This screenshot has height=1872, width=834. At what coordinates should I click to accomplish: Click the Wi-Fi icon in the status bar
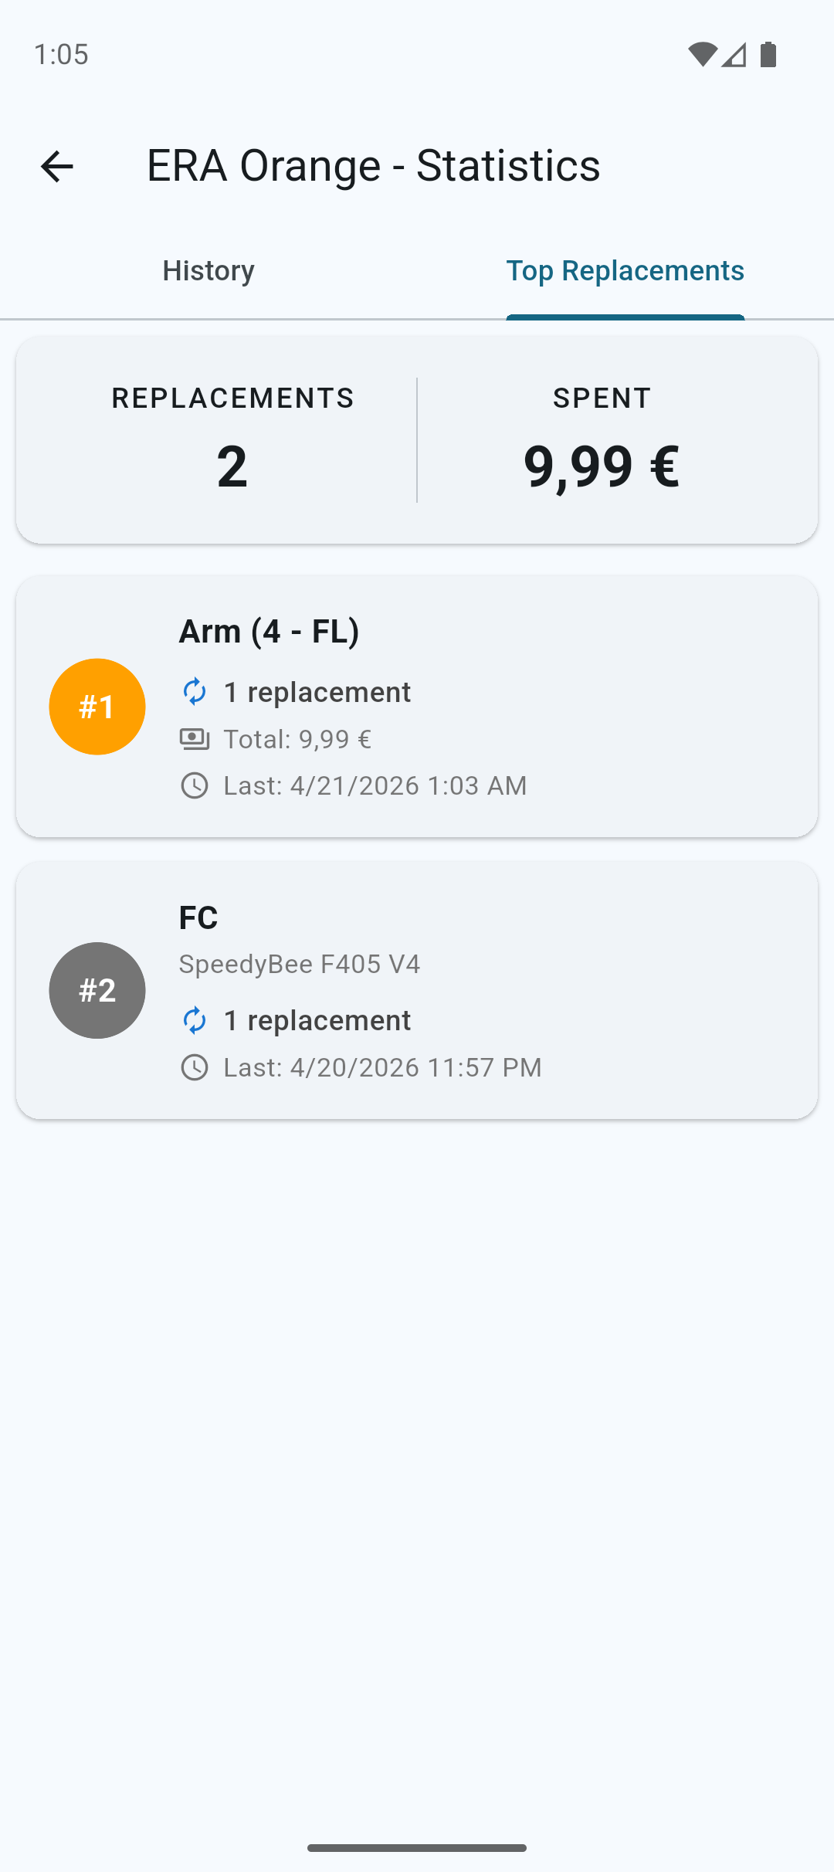tap(701, 54)
